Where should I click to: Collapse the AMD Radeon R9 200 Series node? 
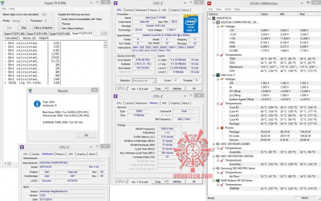[214, 180]
